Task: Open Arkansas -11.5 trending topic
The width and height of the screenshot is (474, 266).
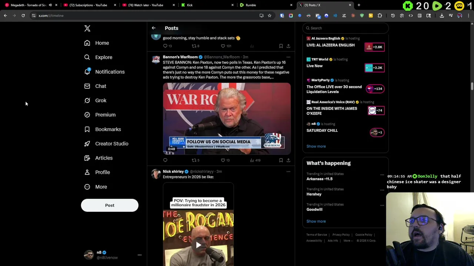Action: 320,179
